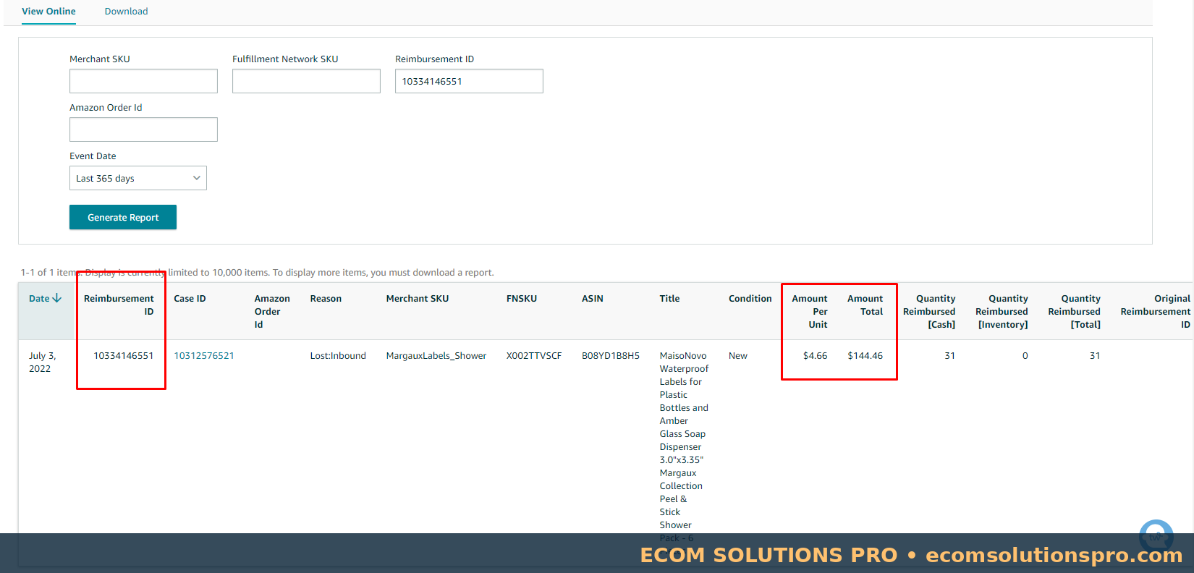Click the Amount Per Unit header
The height and width of the screenshot is (573, 1194).
pyautogui.click(x=810, y=311)
